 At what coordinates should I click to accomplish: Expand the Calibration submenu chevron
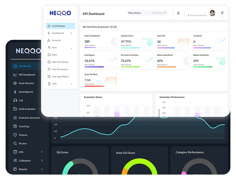click(x=42, y=160)
